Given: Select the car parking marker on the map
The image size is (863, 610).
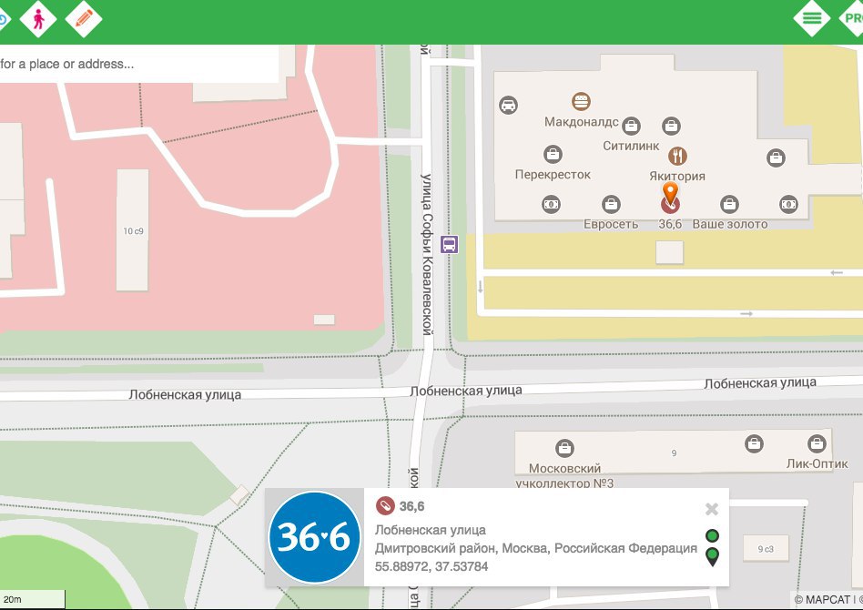Looking at the screenshot, I should 508,105.
